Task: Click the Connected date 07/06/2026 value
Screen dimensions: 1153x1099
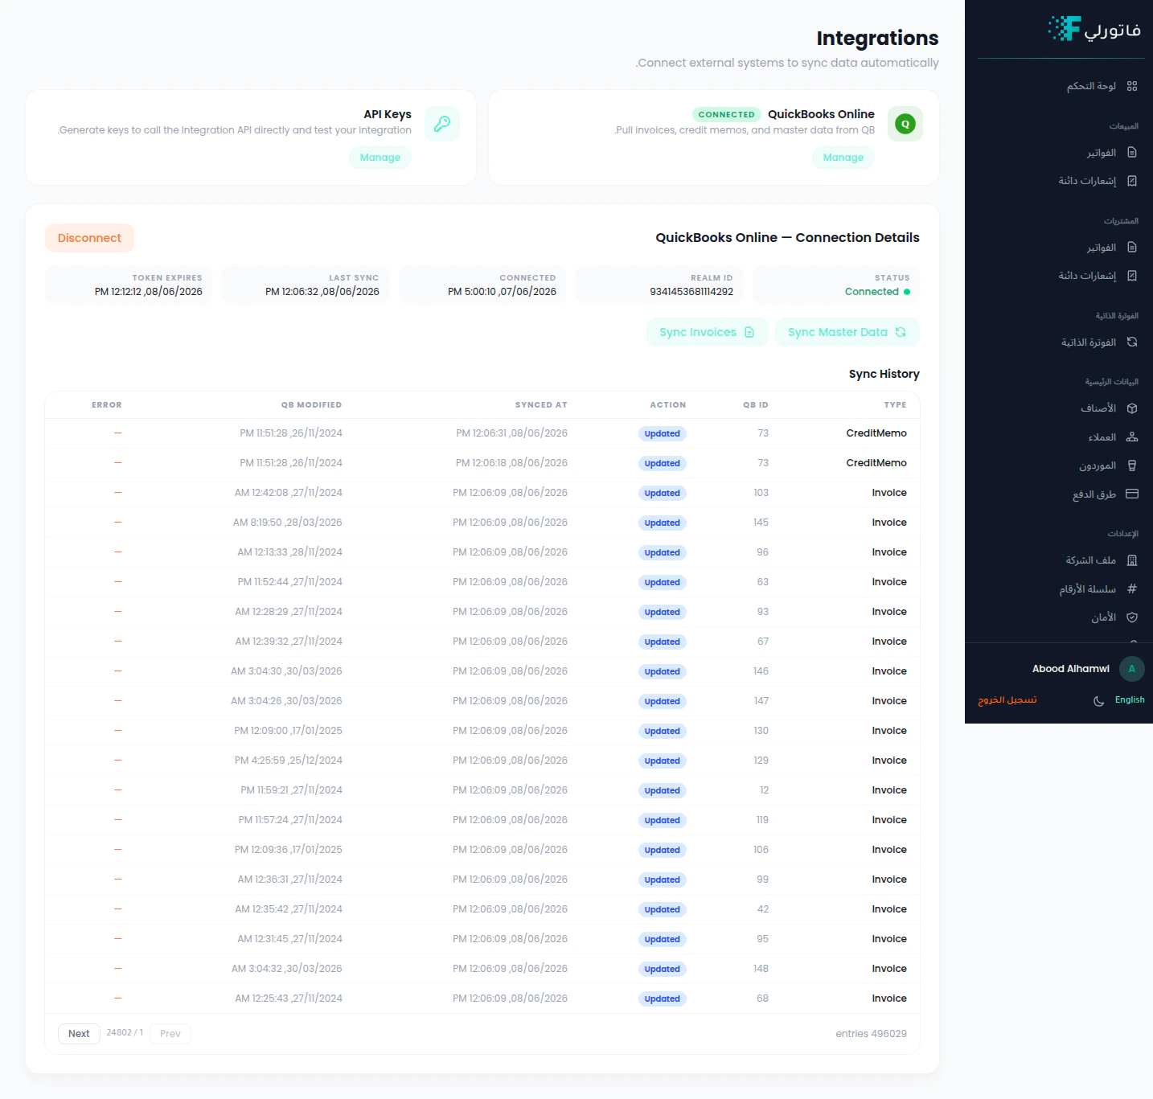Action: (x=502, y=292)
